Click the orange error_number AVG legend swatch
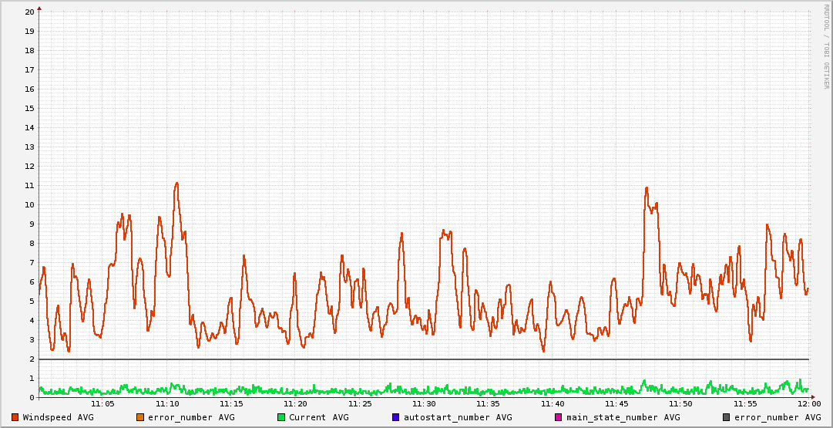The height and width of the screenshot is (428, 833). (x=140, y=418)
